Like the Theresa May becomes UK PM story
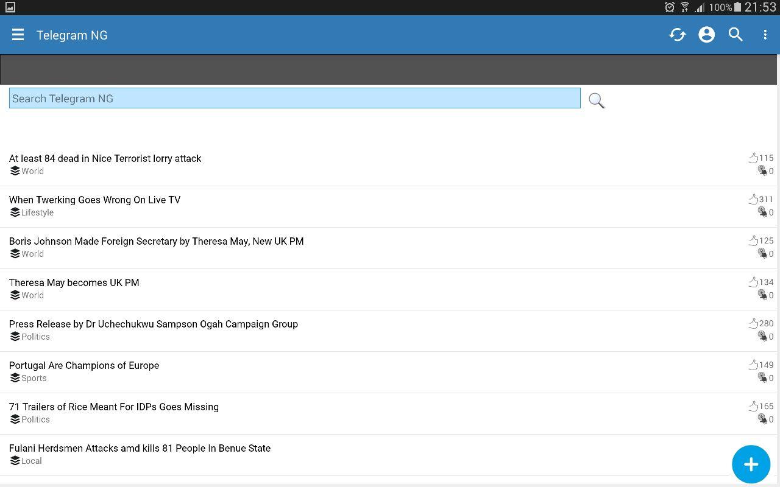The height and width of the screenshot is (487, 780). coord(753,282)
